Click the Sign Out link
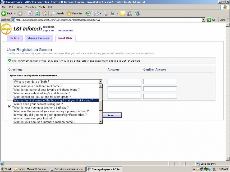Image resolution: width=230 pixels, height=172 pixels. pyautogui.click(x=48, y=31)
